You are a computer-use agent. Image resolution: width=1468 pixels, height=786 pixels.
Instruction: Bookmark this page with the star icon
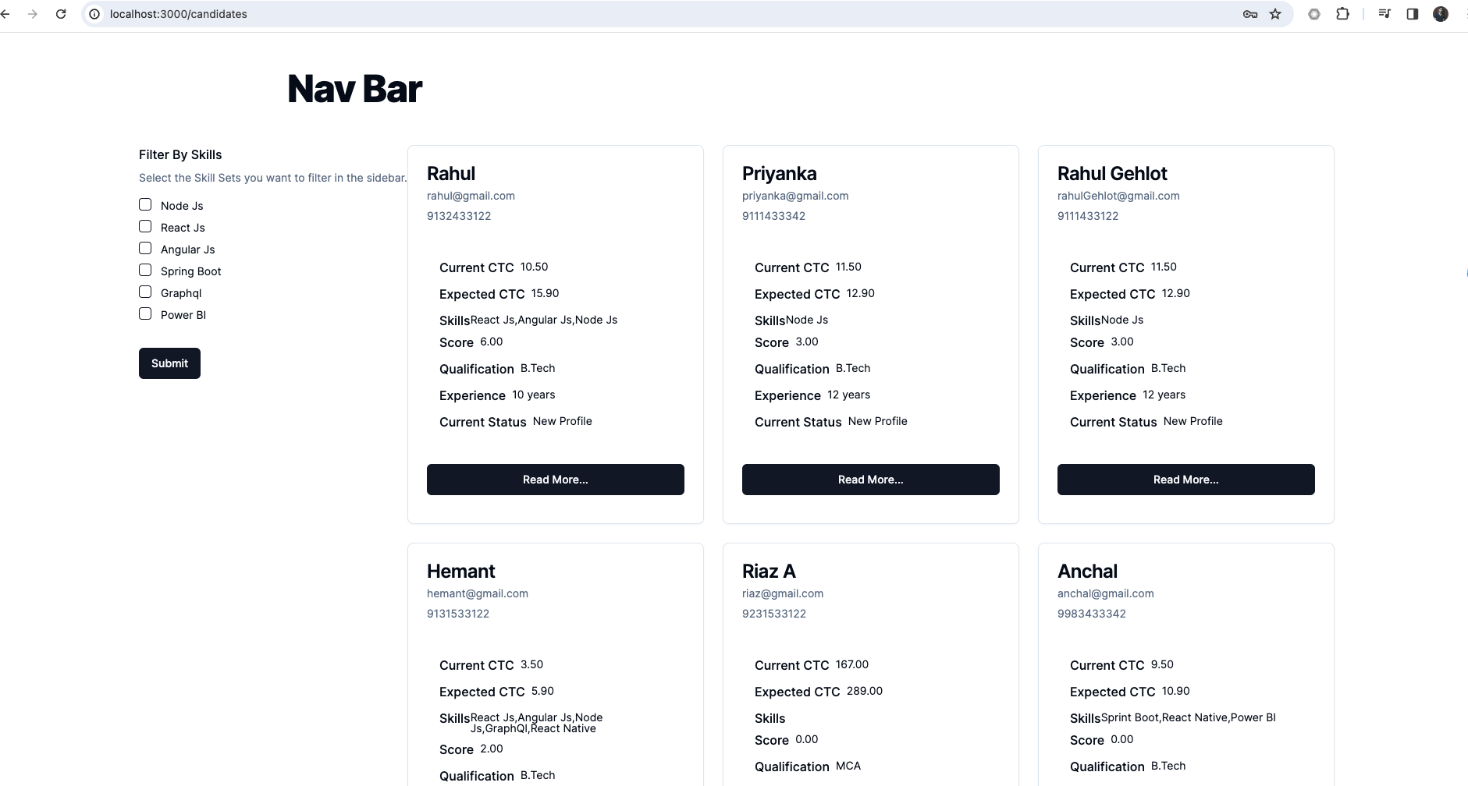[x=1275, y=14]
